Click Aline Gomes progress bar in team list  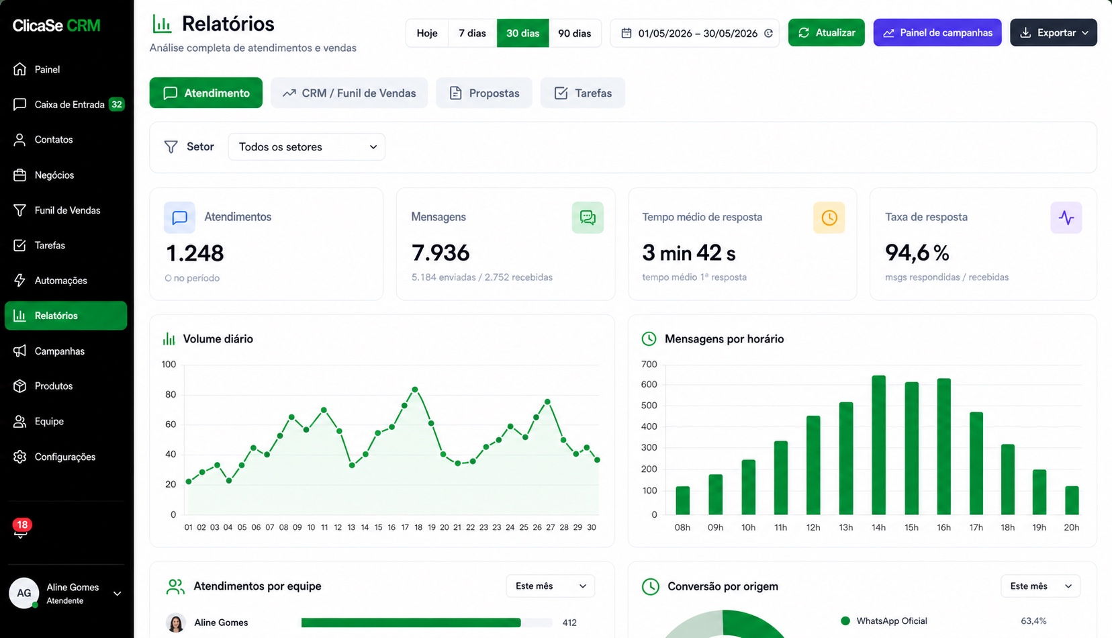427,623
